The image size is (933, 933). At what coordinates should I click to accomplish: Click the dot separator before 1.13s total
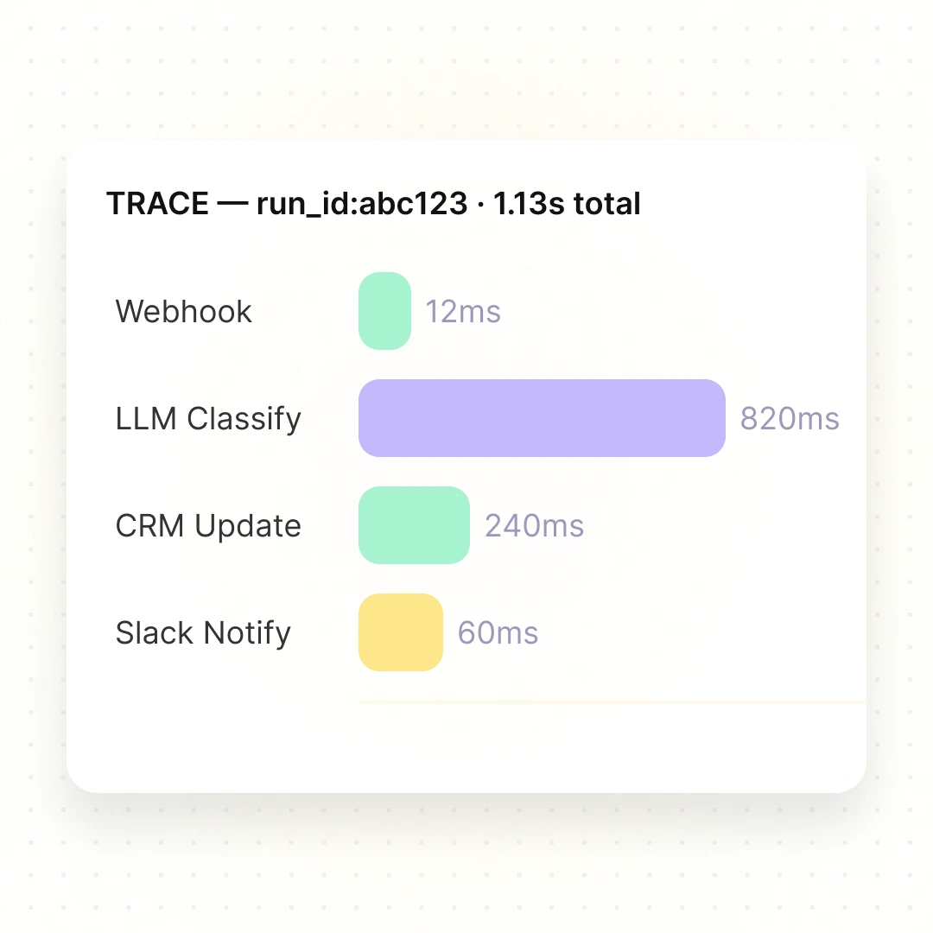480,205
